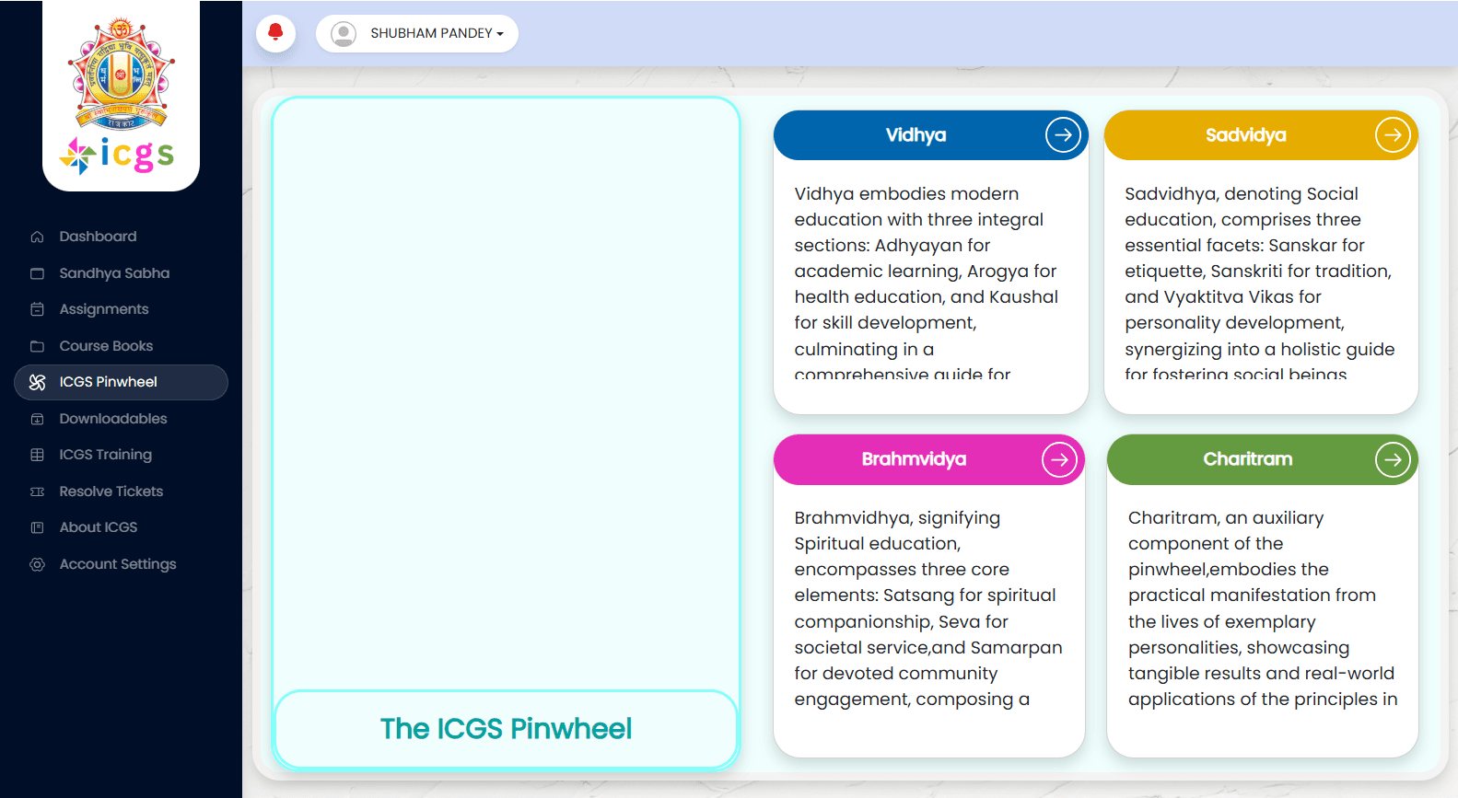This screenshot has width=1458, height=798.
Task: Click the arrow icon on Brahmvidya card
Action: coord(1059,459)
